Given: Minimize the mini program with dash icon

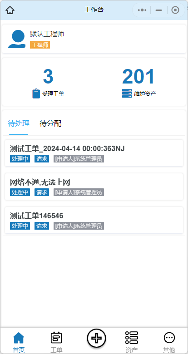Looking at the screenshot, I should (159, 10).
